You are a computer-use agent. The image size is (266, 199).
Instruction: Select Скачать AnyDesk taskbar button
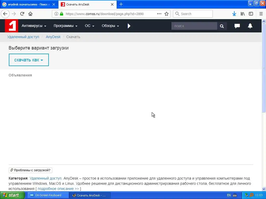(90, 195)
